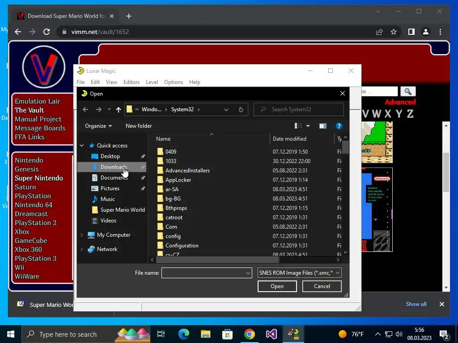Bookmark this page with star icon

pos(394,32)
